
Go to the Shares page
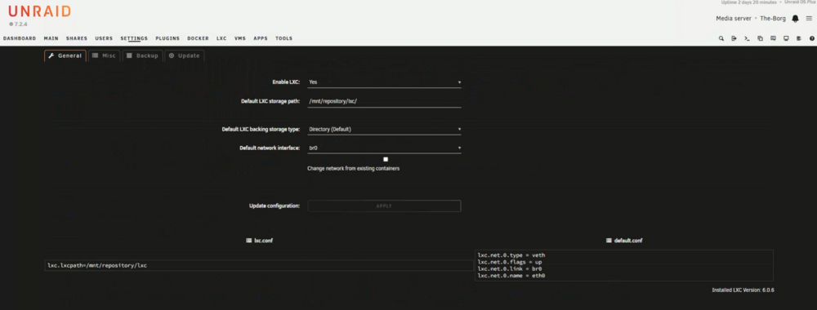[x=77, y=38]
